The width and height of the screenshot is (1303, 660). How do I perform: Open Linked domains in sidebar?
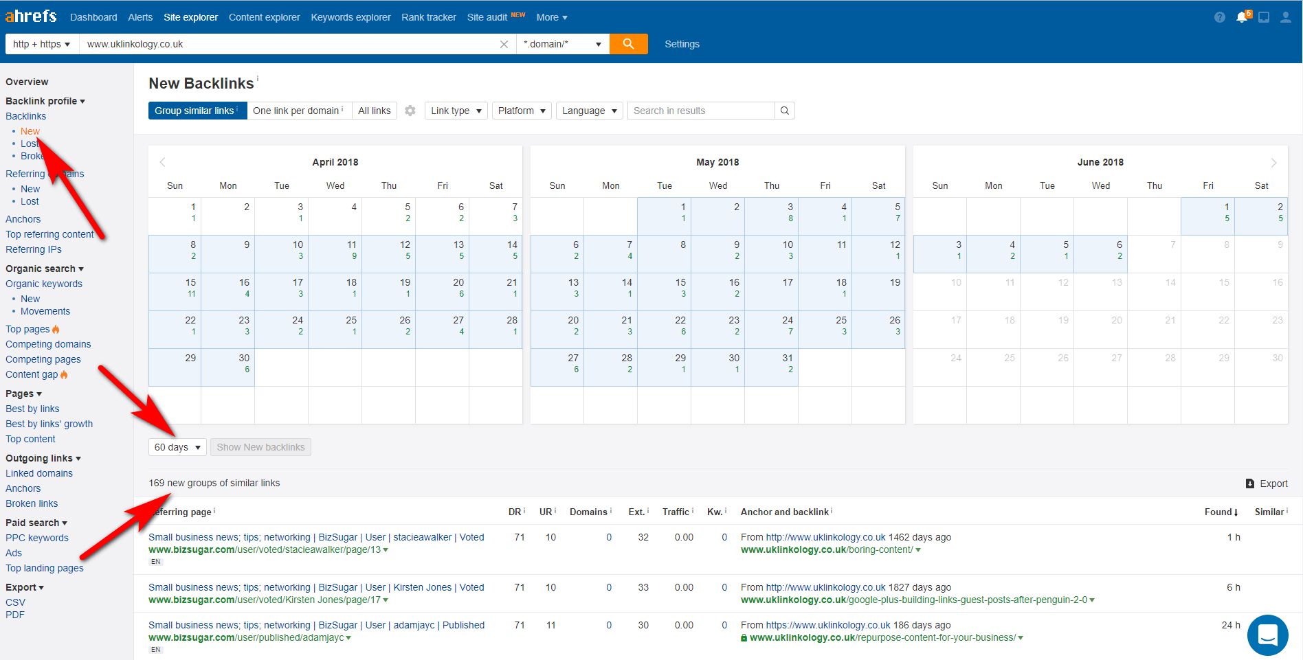pyautogui.click(x=39, y=473)
